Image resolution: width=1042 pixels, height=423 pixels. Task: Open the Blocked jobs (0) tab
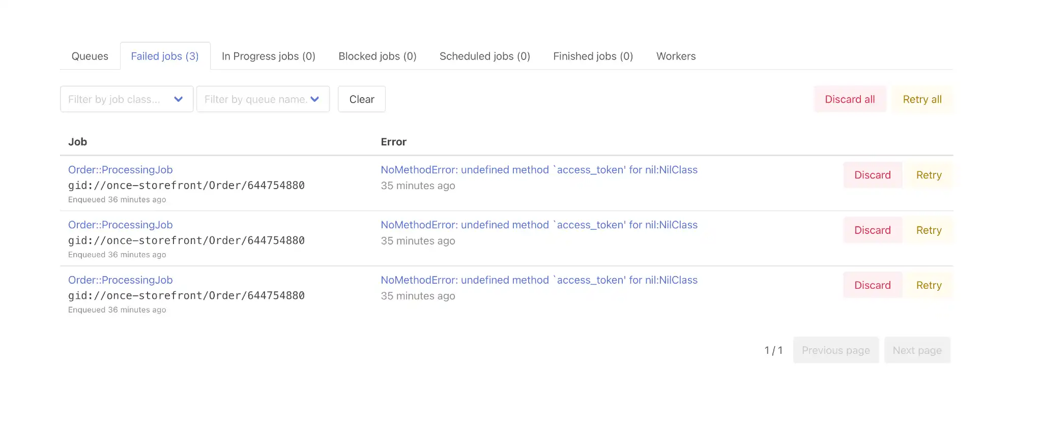tap(378, 56)
